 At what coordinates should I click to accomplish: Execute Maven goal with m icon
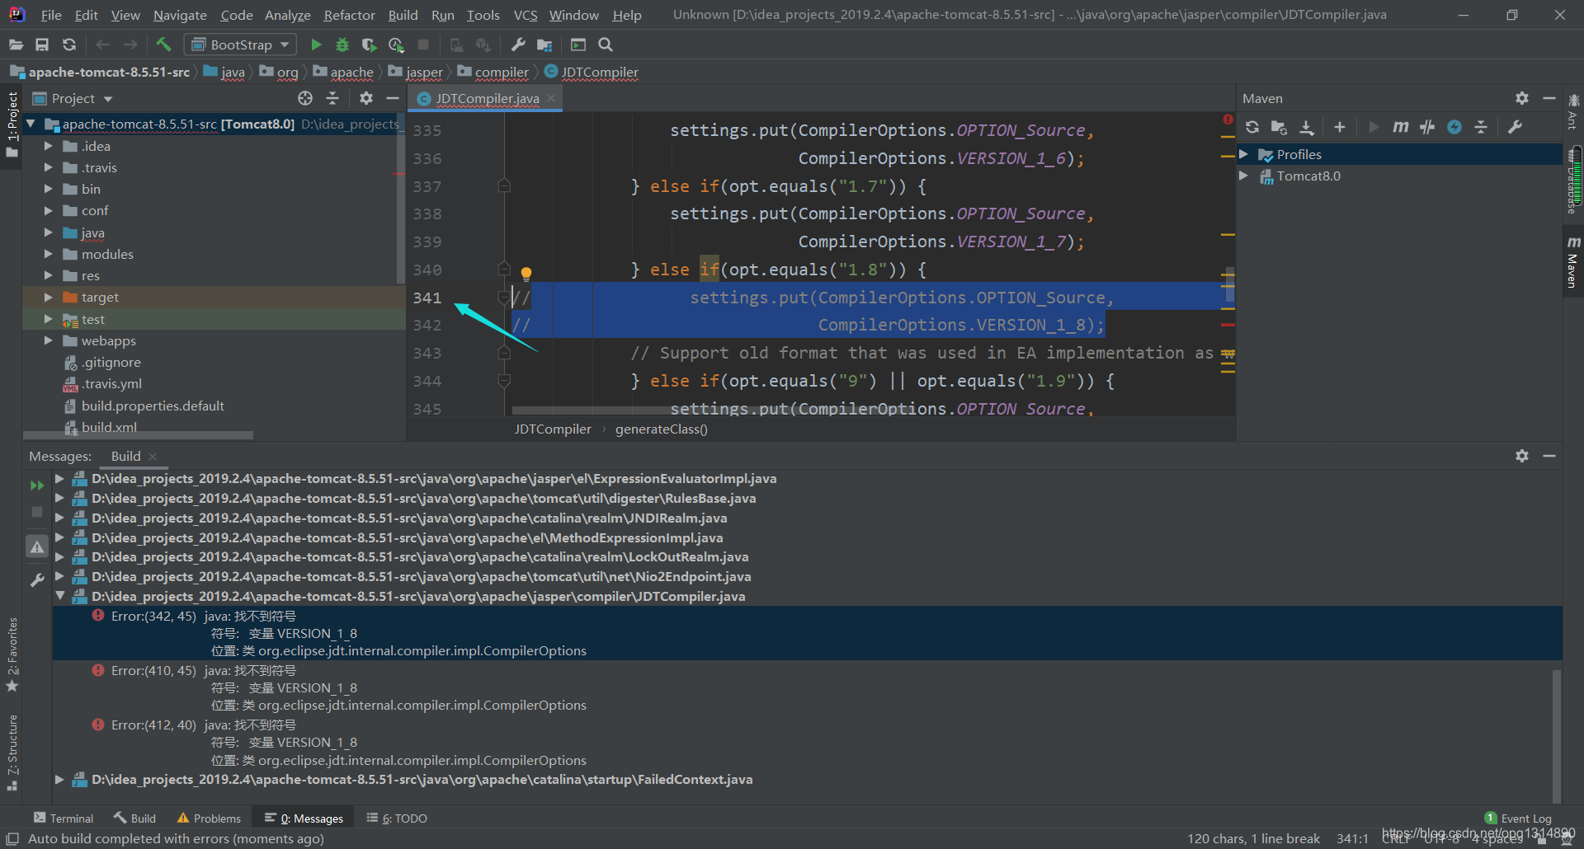coord(1400,127)
